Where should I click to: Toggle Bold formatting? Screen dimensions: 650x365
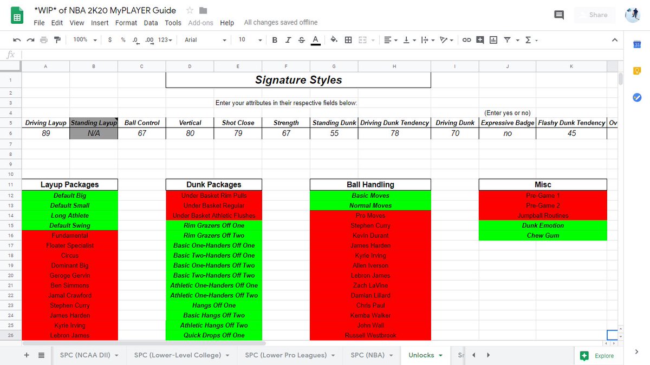(x=275, y=40)
